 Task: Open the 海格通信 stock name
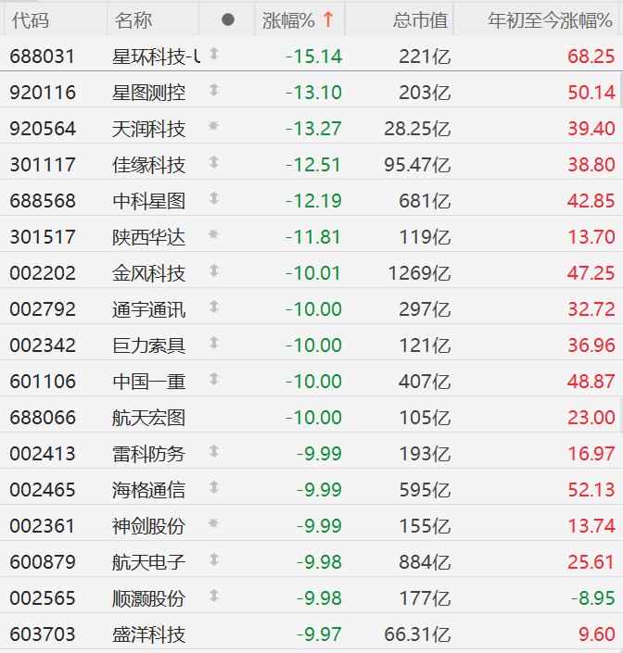click(x=148, y=490)
